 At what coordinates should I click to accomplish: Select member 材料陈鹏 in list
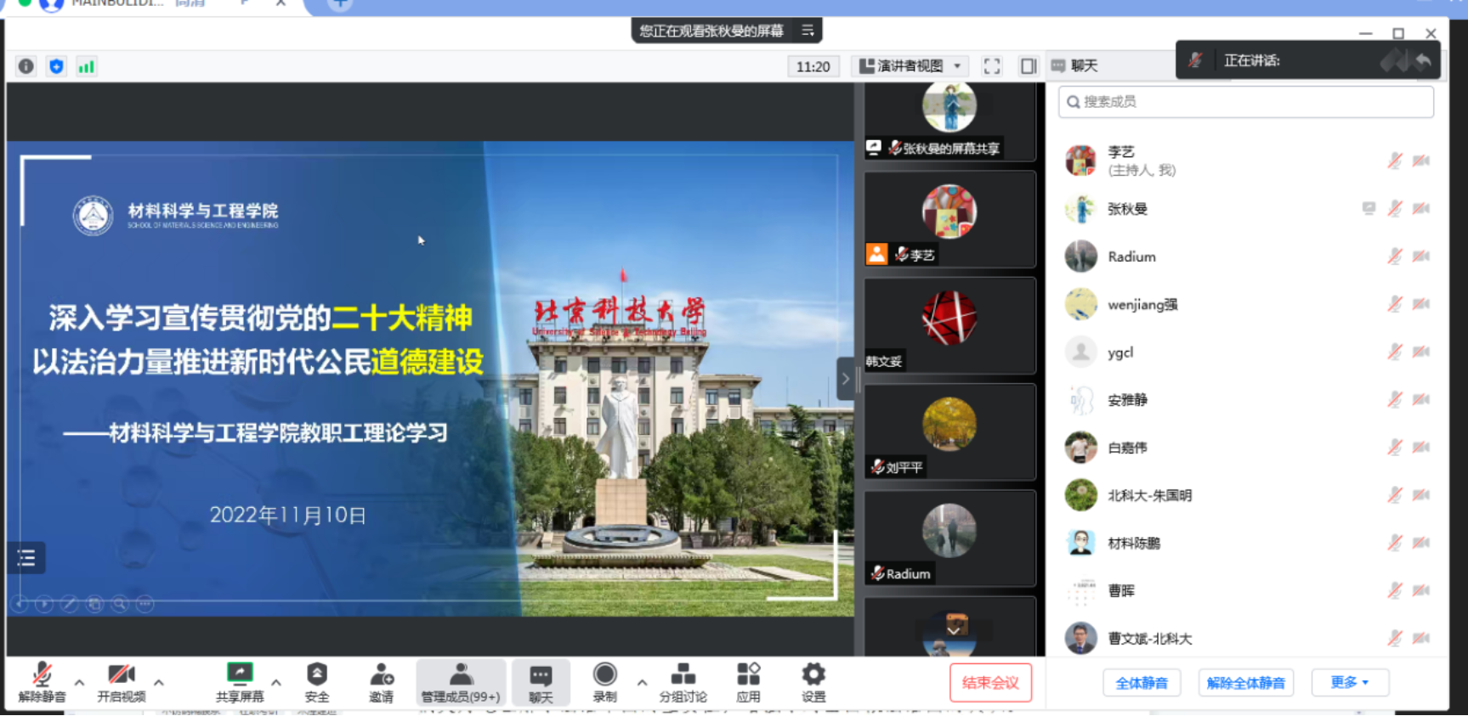click(x=1246, y=543)
